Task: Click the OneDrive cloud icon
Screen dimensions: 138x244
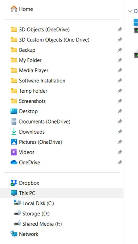Action: coord(14,162)
